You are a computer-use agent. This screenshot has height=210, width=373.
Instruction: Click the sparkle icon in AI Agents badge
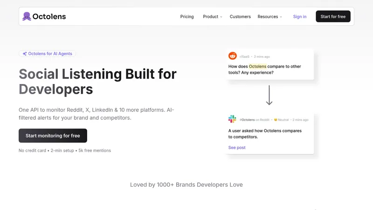[25, 54]
